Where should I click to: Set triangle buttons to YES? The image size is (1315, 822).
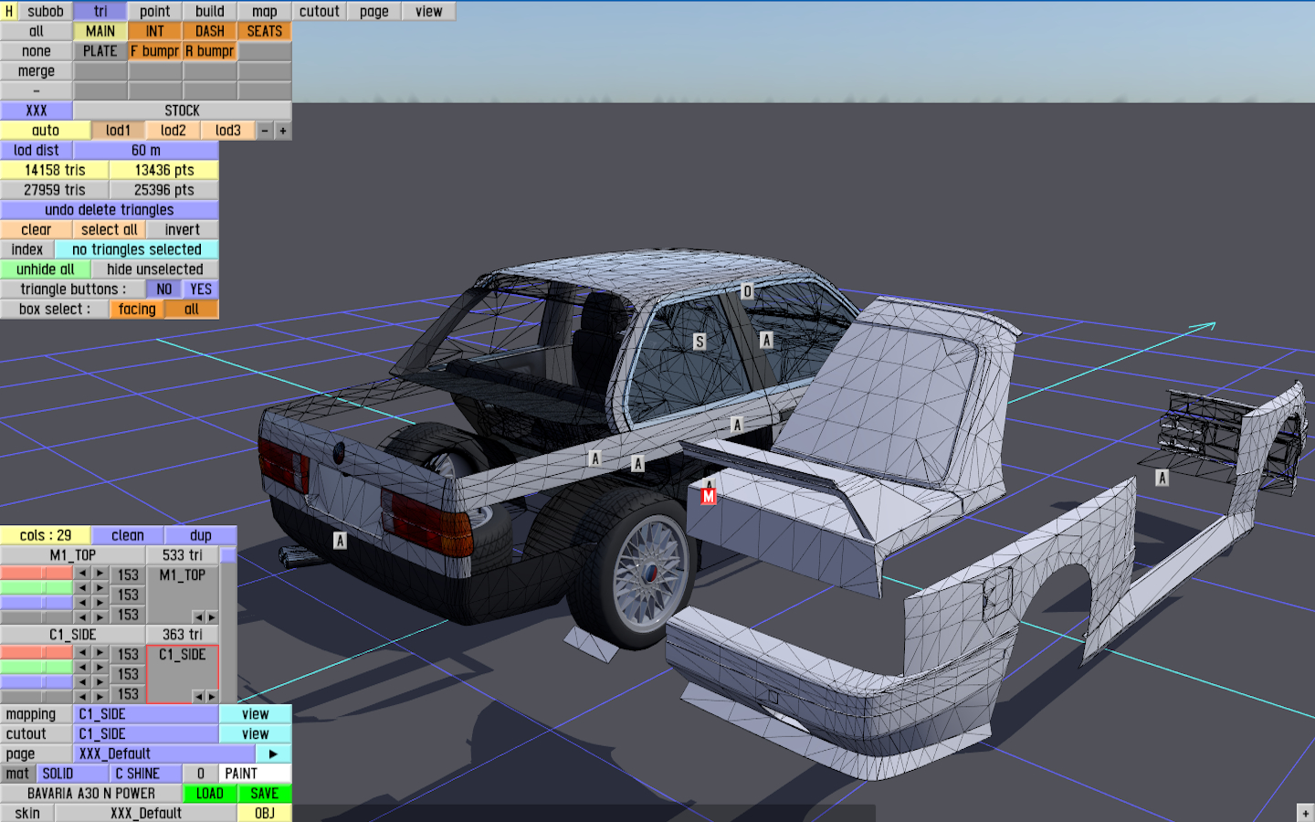(x=201, y=290)
